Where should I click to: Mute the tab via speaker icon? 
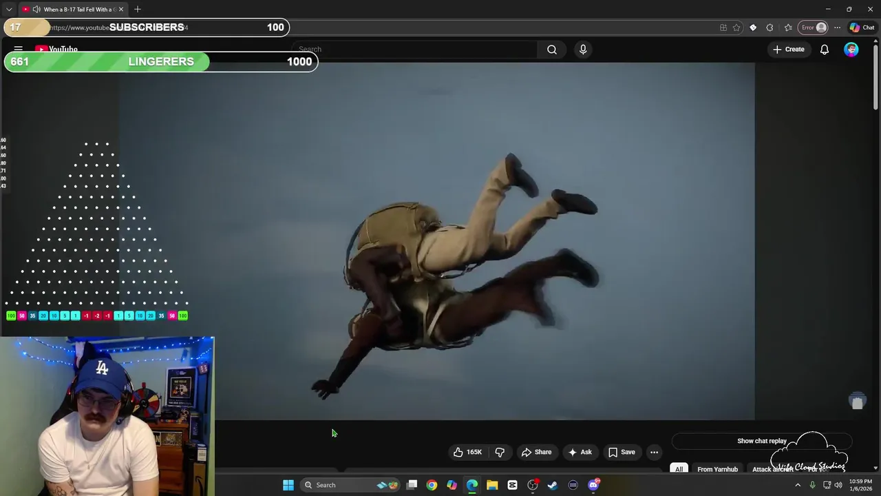(x=36, y=10)
